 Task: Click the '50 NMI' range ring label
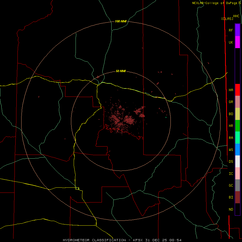tap(121, 71)
